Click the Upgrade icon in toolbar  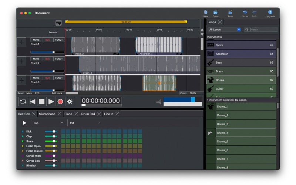coord(270,14)
